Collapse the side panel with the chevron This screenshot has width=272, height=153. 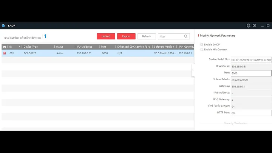coord(193,70)
